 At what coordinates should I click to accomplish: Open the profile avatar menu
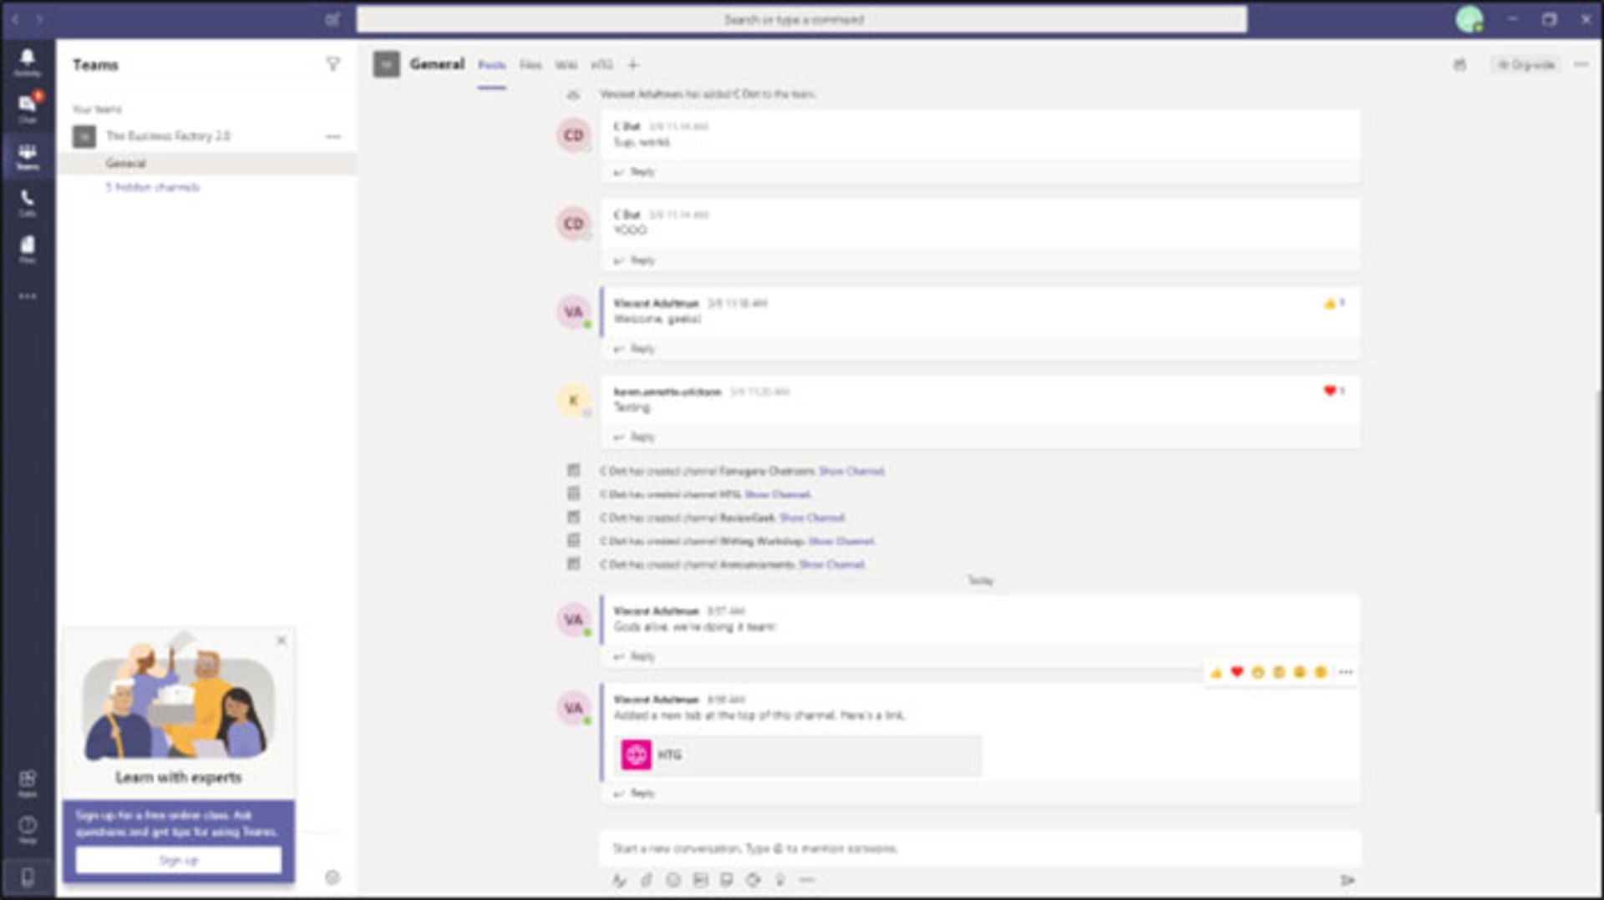(x=1469, y=18)
